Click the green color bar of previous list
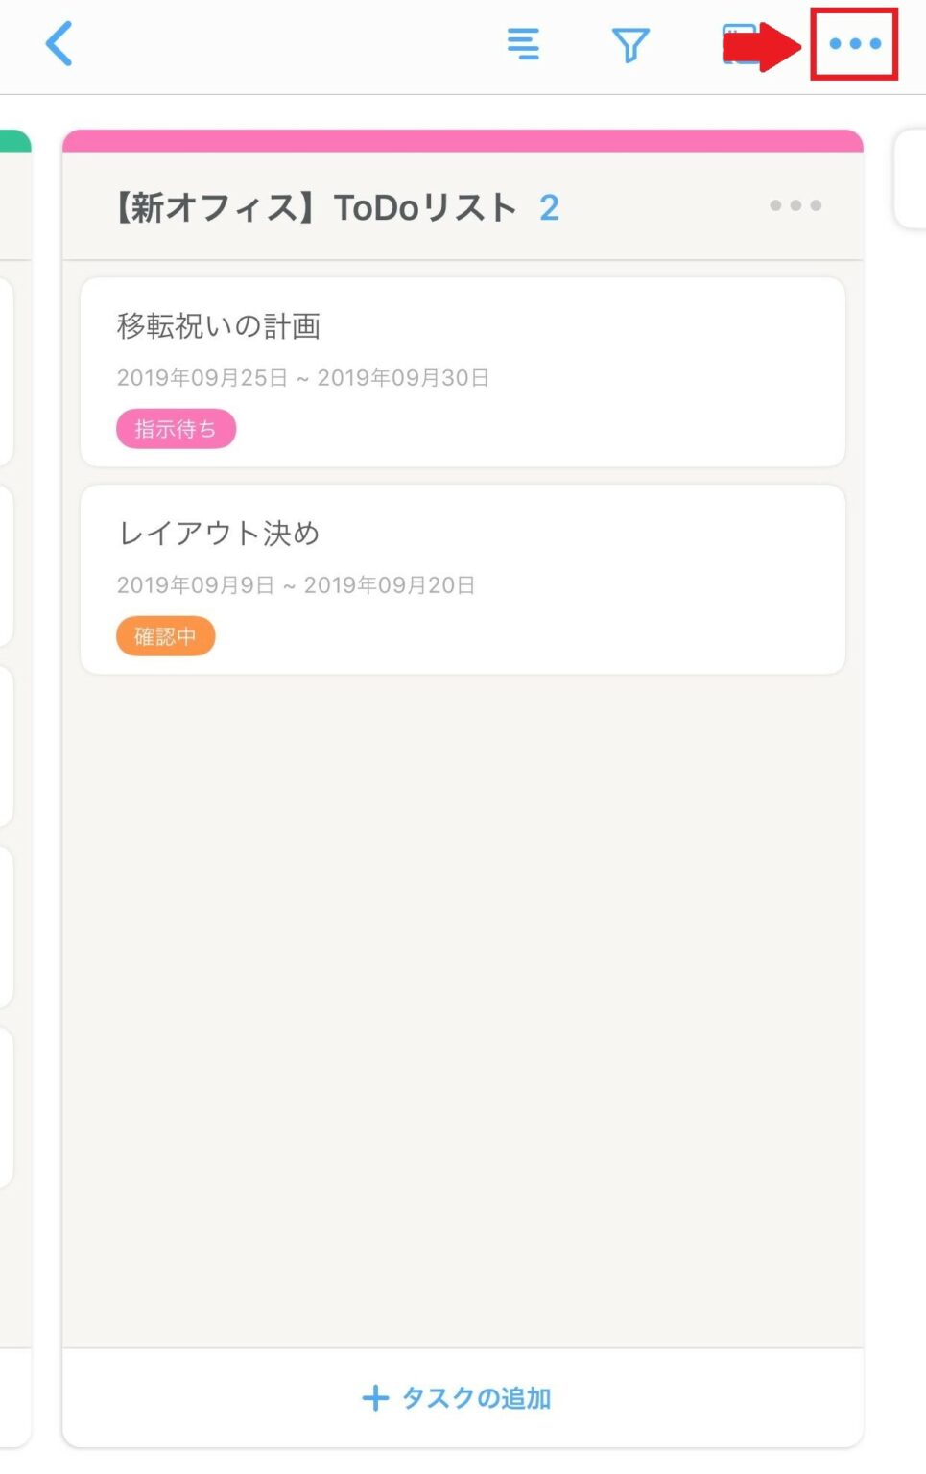Viewport: 926px width, 1474px height. pos(14,142)
